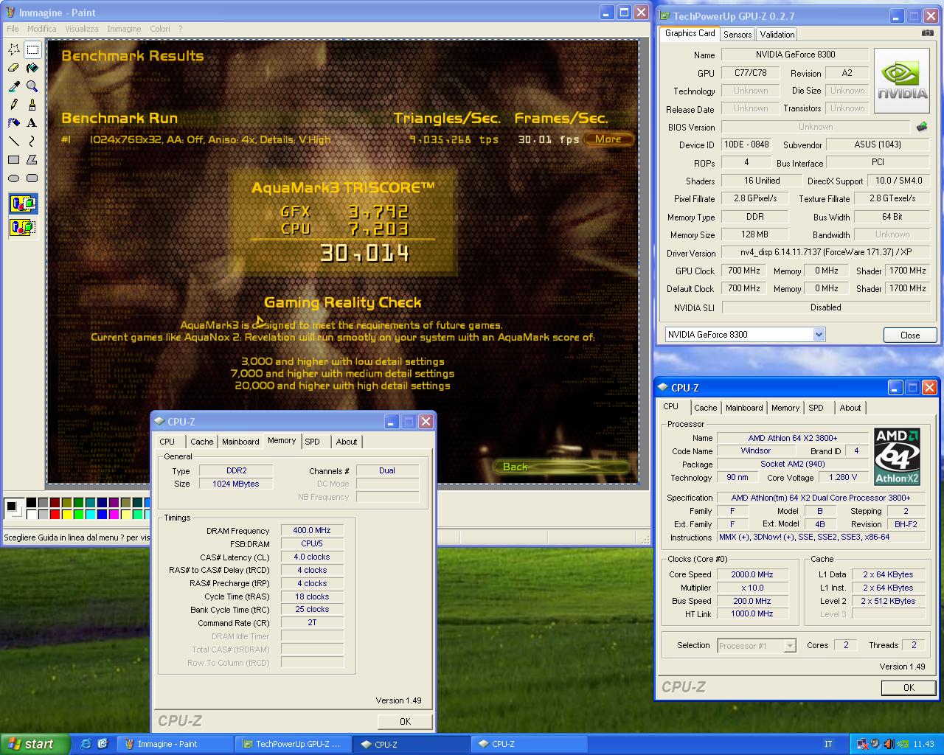
Task: Switch to TechPowerUp GPU-Z in the taskbar
Action: (x=293, y=744)
